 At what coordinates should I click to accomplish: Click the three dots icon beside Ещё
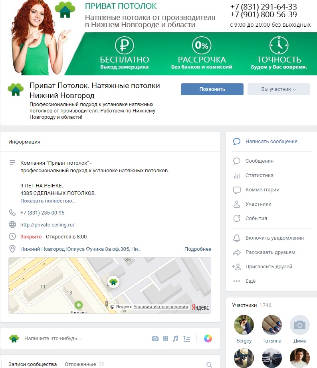pyautogui.click(x=237, y=281)
